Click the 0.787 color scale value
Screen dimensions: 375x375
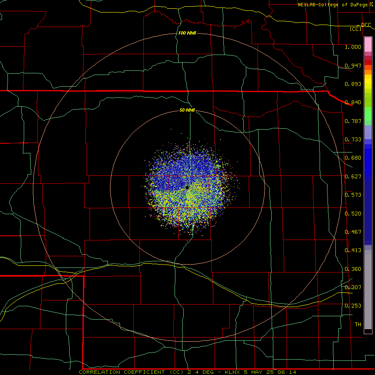353,121
